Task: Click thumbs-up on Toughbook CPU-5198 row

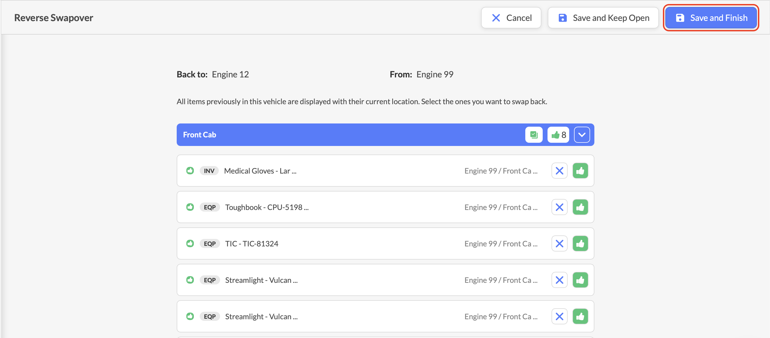Action: click(x=580, y=207)
